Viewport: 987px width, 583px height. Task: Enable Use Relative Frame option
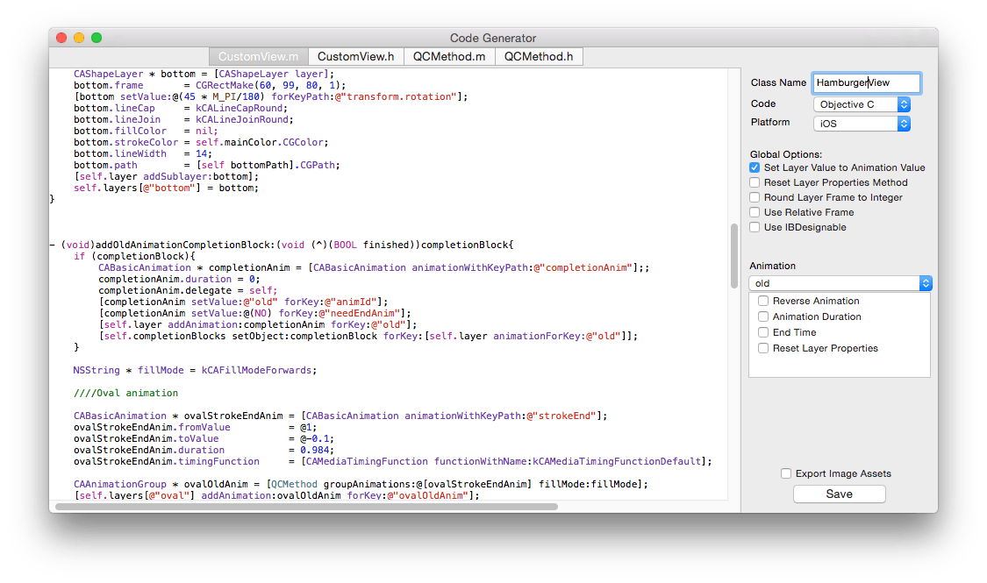click(755, 212)
